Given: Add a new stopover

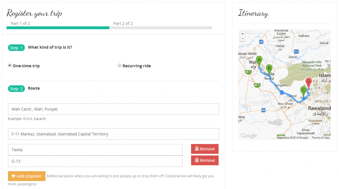Looking at the screenshot, I should 26,176.
